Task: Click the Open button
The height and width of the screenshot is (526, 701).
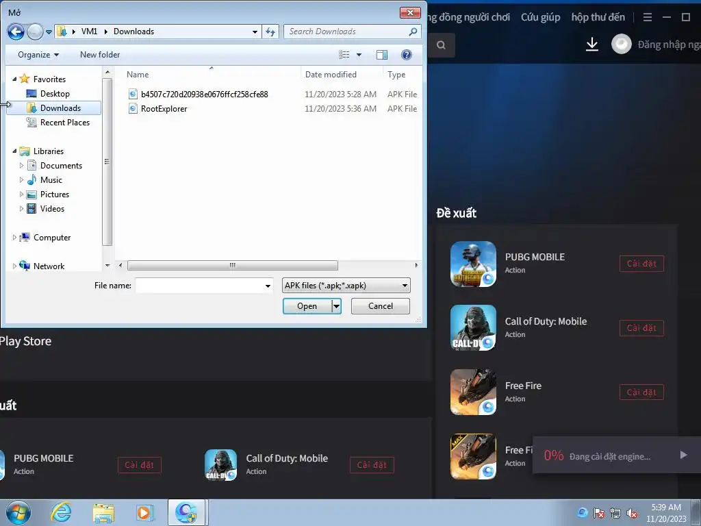Action: point(307,306)
